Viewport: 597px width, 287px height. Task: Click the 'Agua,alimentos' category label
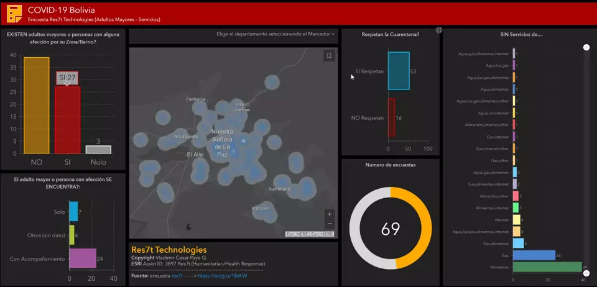click(x=496, y=89)
